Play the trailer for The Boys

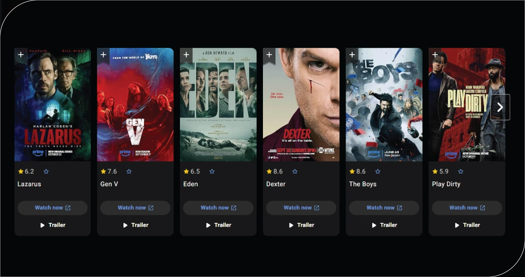tap(384, 225)
